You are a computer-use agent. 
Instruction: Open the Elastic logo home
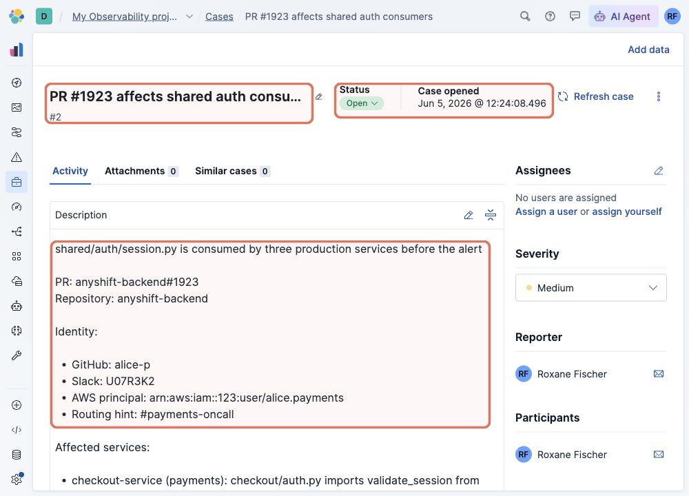coord(17,17)
